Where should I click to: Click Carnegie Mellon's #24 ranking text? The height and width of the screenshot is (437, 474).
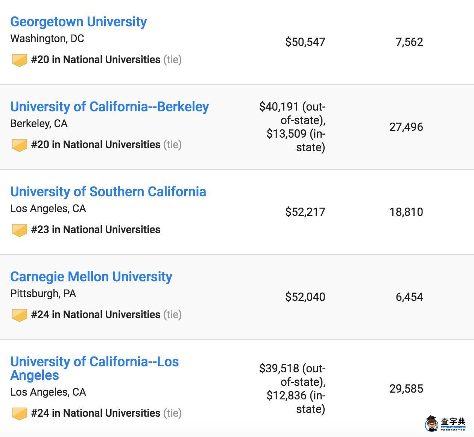[96, 314]
